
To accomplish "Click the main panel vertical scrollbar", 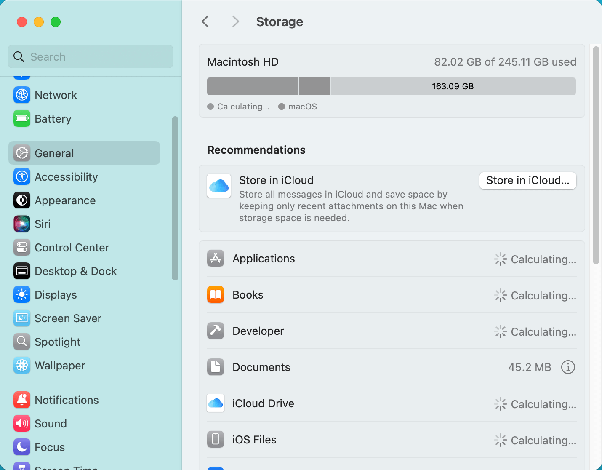I will 596,156.
